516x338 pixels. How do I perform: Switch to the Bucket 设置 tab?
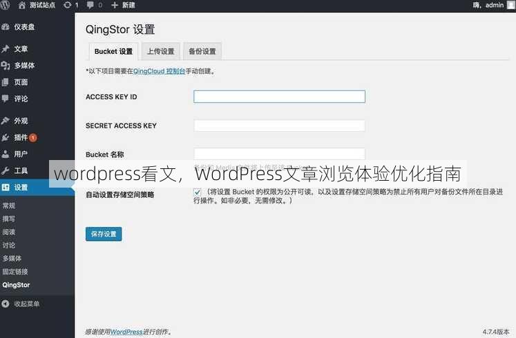113,52
